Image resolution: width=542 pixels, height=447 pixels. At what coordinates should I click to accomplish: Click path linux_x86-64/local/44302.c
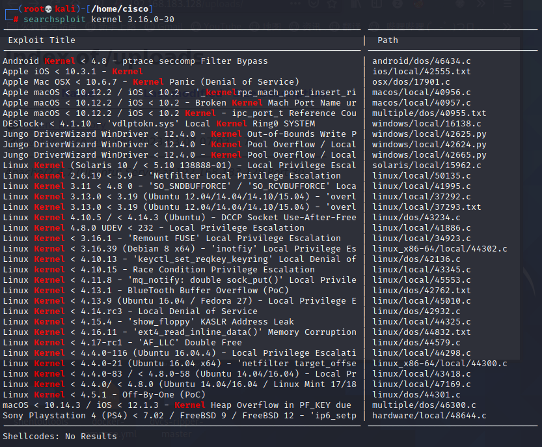pos(440,249)
